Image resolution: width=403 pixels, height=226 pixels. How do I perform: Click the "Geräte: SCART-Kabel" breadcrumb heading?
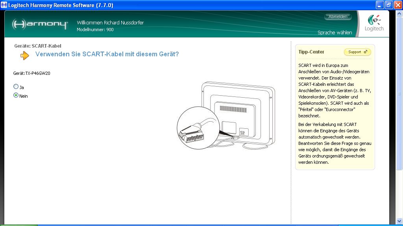tap(38, 46)
